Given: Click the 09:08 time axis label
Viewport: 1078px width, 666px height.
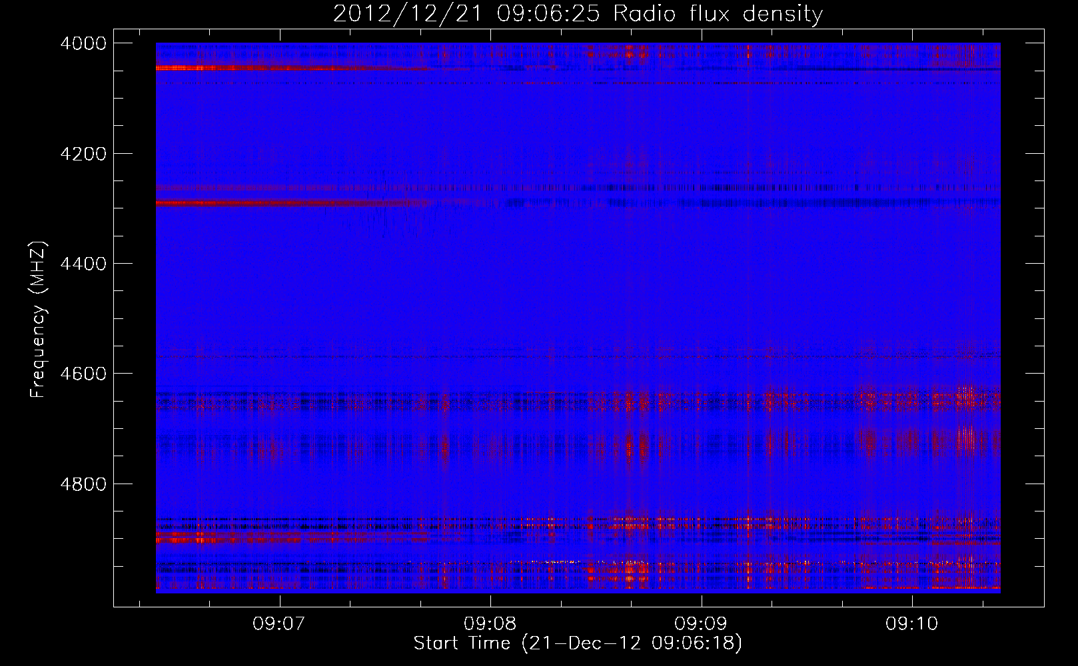Looking at the screenshot, I should tap(490, 624).
